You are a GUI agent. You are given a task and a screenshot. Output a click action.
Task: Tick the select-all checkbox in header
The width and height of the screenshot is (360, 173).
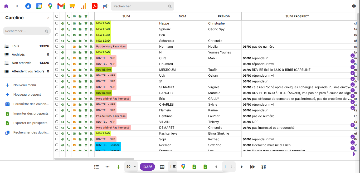[57, 16]
